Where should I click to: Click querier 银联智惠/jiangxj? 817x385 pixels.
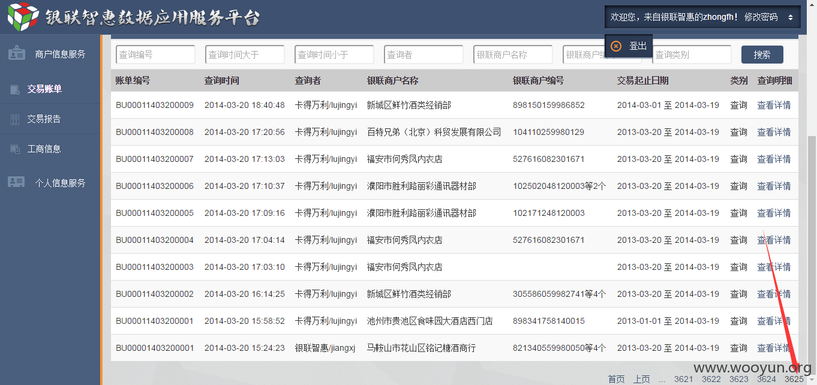(325, 348)
